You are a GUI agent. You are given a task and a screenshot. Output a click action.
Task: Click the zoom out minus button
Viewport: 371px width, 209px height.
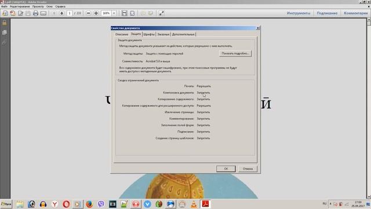pos(88,13)
